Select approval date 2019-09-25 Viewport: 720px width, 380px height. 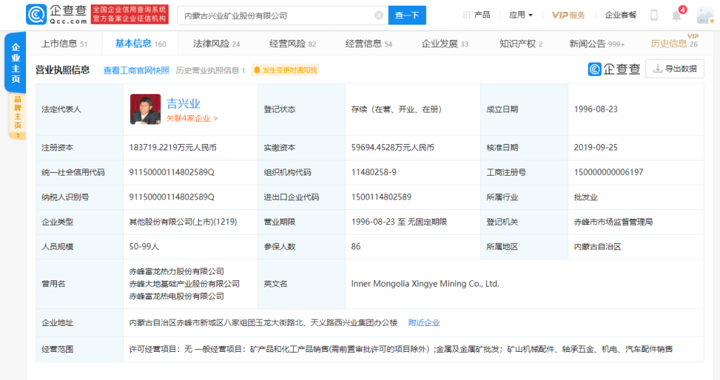pos(596,148)
